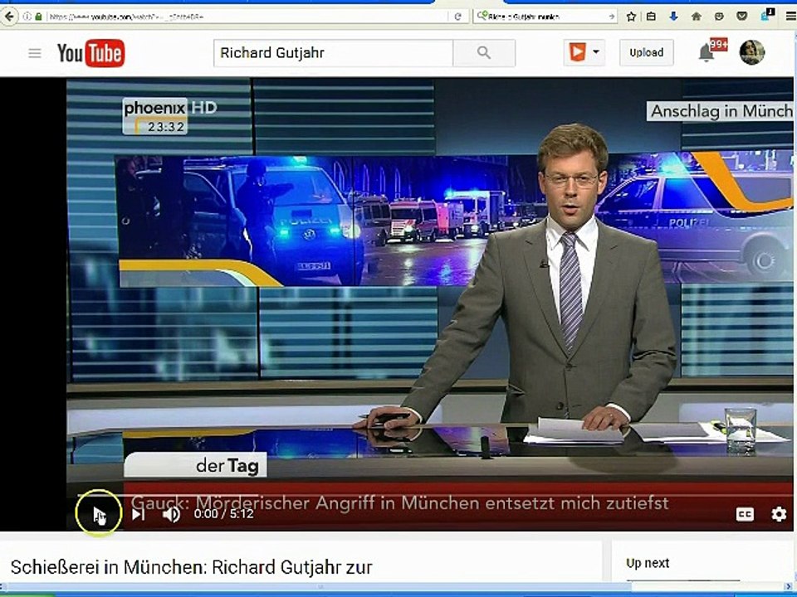
Task: Open site information icon in address bar
Action: (27, 17)
